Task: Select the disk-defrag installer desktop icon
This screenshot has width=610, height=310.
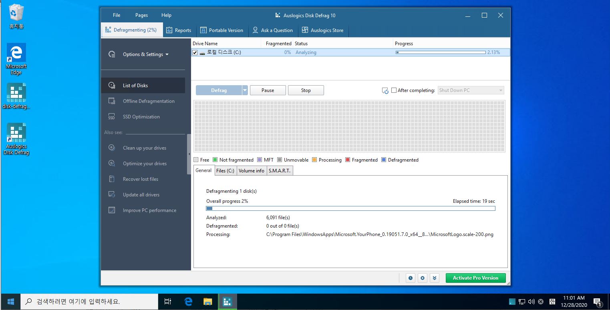Action: click(x=16, y=96)
